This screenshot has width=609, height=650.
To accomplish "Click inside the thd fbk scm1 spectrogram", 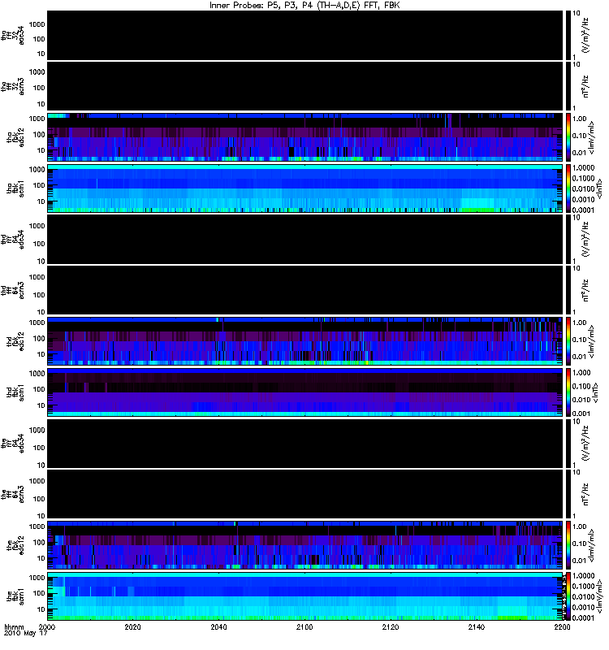I will point(304,392).
